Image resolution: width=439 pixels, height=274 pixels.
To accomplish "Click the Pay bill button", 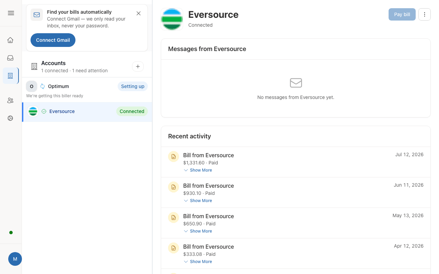I will point(402,14).
